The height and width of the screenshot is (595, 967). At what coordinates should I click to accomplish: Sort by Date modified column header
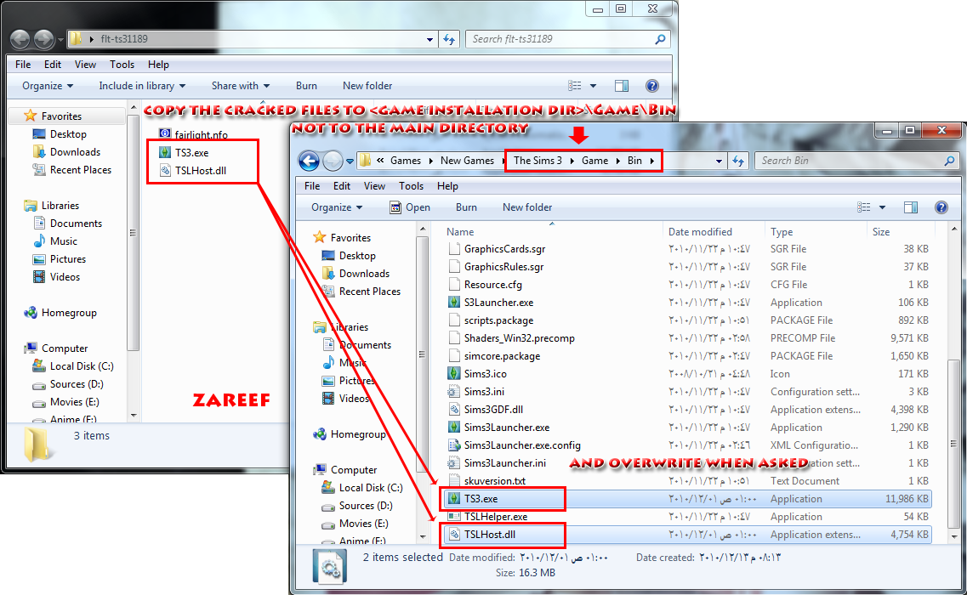(x=700, y=232)
